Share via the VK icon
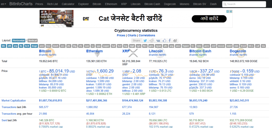 tap(158, 41)
